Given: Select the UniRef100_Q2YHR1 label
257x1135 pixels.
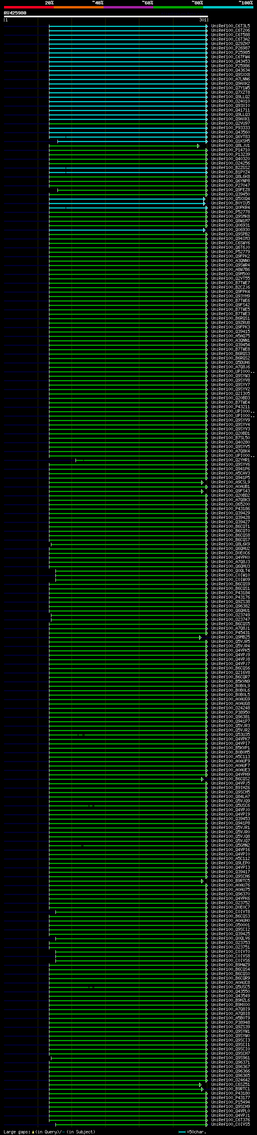Looking at the screenshot, I should 230,460.
